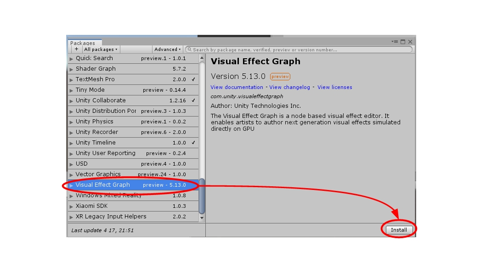Image resolution: width=486 pixels, height=273 pixels.
Task: Click the package list scrollbar thumb
Action: [202, 196]
